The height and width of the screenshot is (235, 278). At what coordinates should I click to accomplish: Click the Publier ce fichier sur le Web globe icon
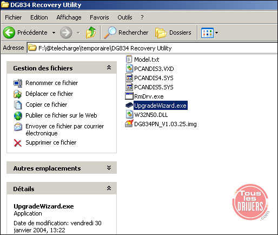(18, 116)
